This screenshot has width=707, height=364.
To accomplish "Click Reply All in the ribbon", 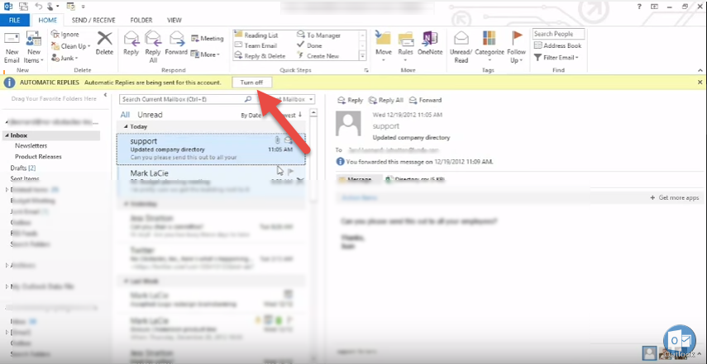I will 153,47.
